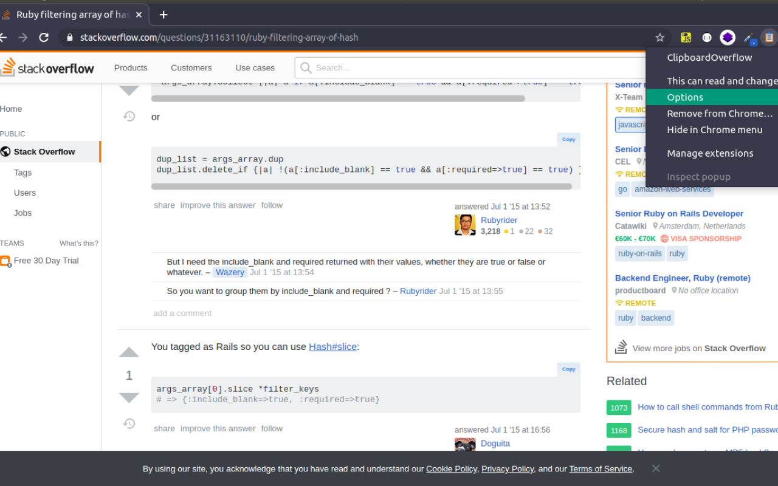Viewport: 778px width, 486px height.
Task: Open the ClipboardOverflow extension icon in toolbar
Action: click(769, 38)
